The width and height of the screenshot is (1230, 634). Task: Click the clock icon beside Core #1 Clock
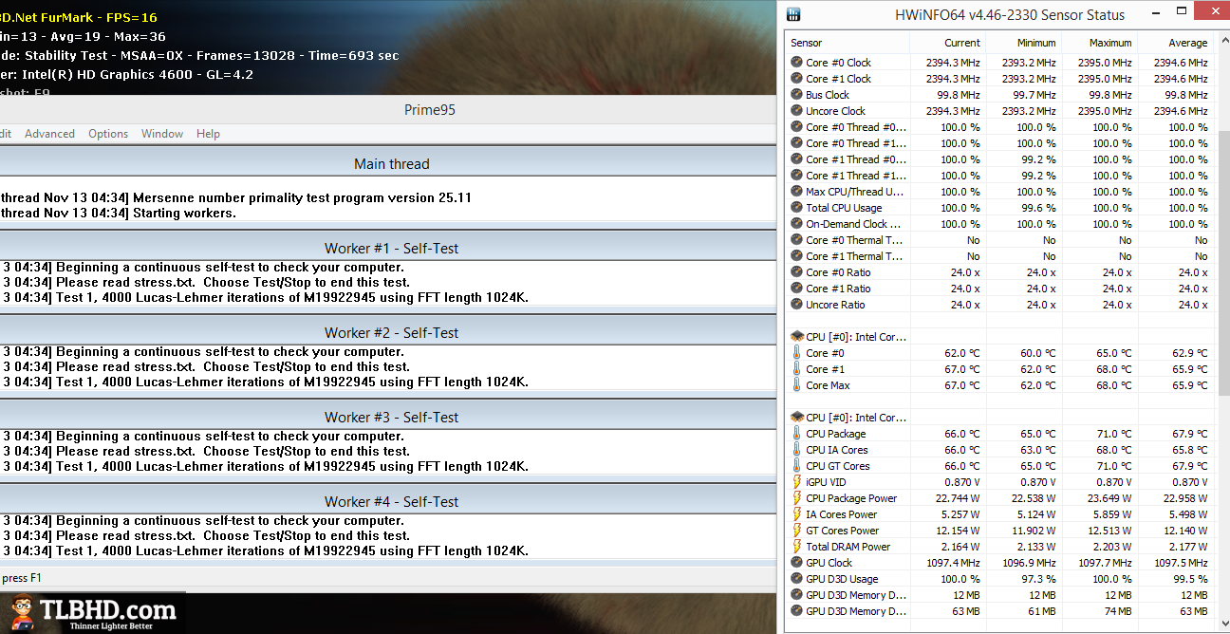click(796, 79)
